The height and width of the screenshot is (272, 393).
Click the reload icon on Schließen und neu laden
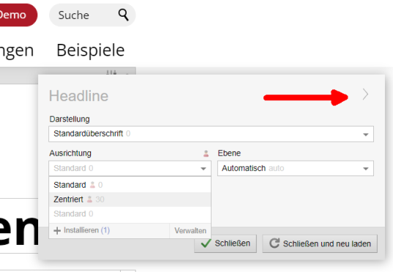click(x=274, y=243)
